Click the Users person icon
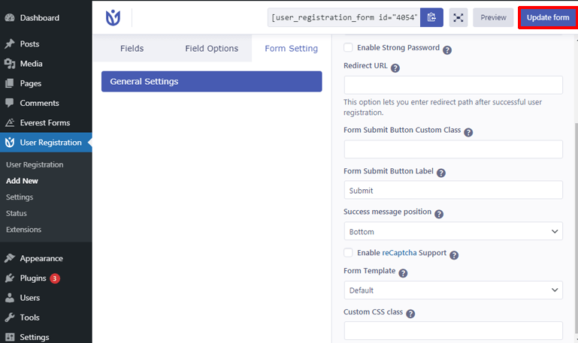578x343 pixels. [x=10, y=298]
